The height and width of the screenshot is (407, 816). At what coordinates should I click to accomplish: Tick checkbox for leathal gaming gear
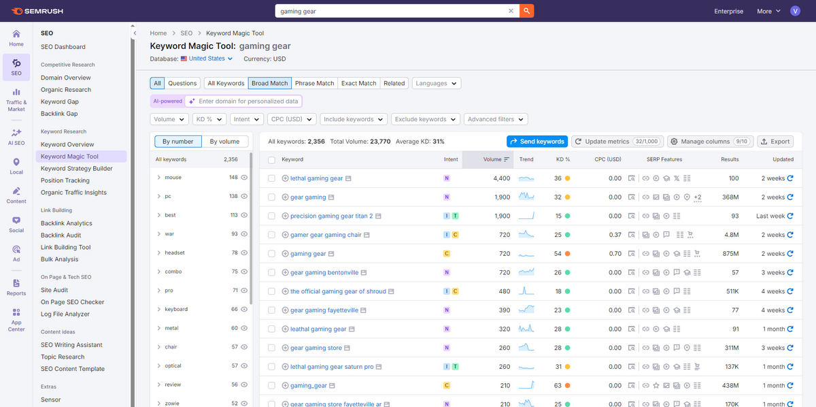pos(272,329)
